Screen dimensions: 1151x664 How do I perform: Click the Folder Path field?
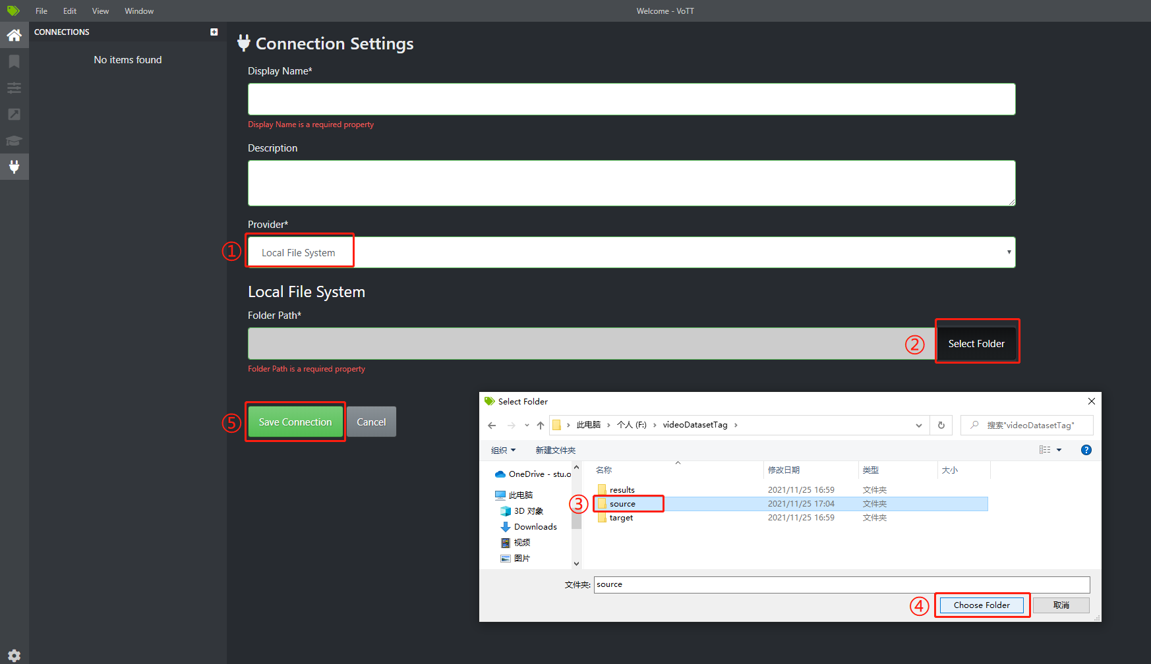592,343
